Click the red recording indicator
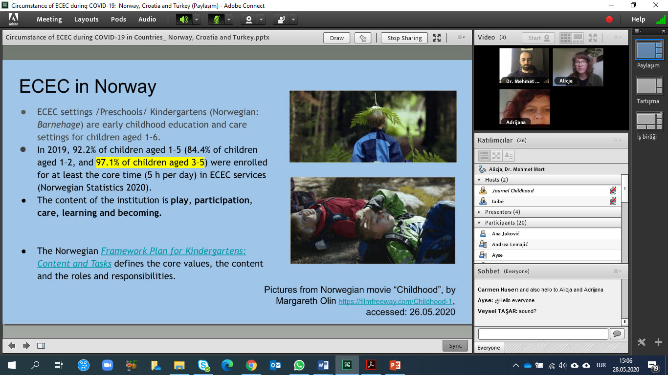This screenshot has width=668, height=375. tap(609, 20)
